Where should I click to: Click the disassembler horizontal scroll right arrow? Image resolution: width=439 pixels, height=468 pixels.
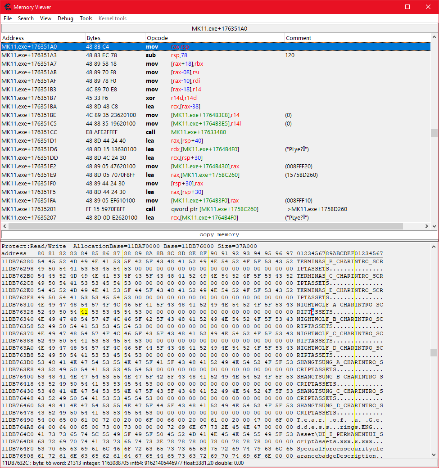tap(427, 226)
